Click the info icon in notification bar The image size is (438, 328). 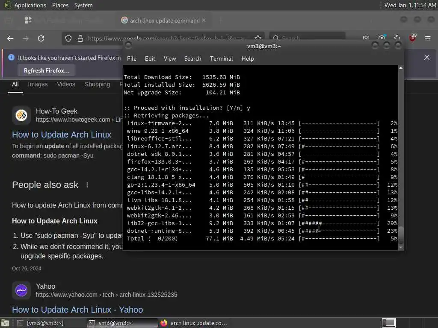(11, 58)
